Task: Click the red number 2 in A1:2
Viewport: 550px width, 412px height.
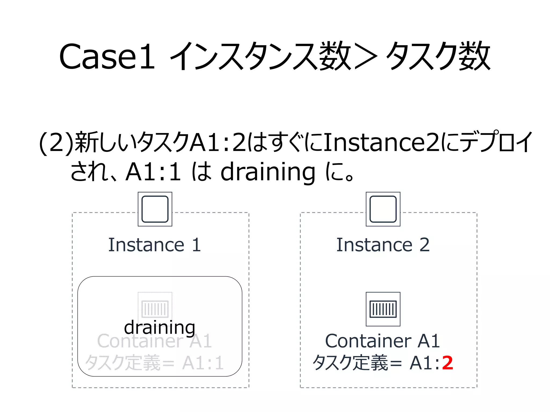Action: pyautogui.click(x=447, y=363)
